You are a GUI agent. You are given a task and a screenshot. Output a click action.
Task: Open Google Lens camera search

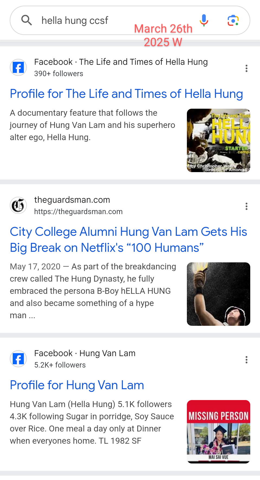pyautogui.click(x=233, y=20)
